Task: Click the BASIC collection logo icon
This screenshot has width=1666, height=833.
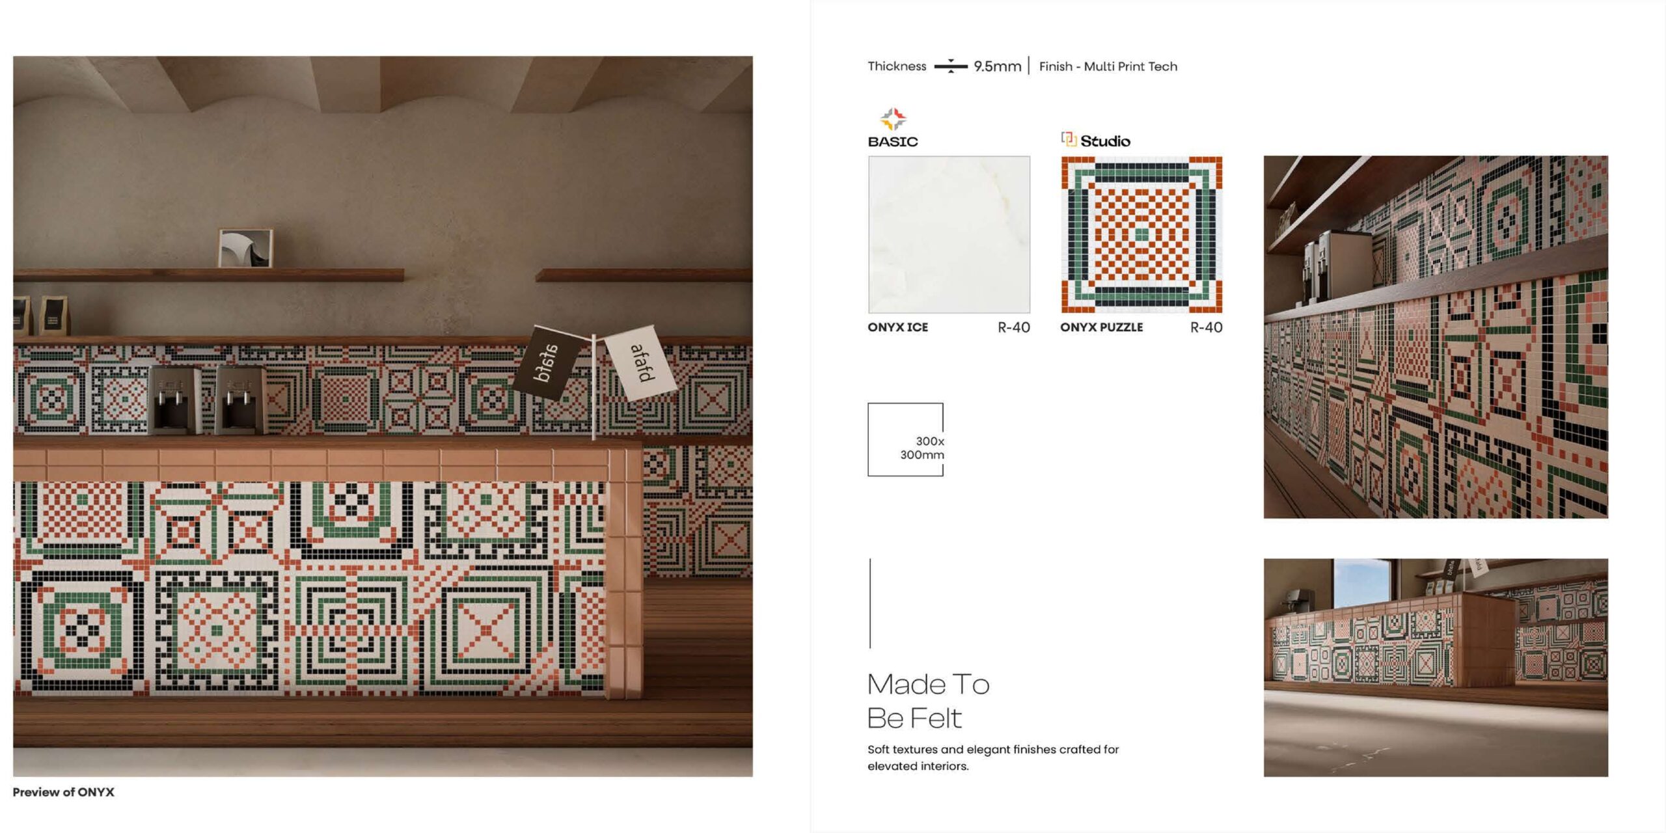Action: tap(893, 119)
